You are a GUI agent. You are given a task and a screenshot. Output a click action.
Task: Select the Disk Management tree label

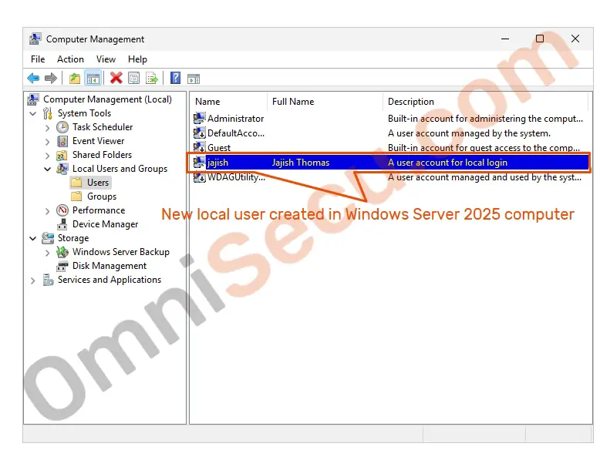tap(110, 266)
